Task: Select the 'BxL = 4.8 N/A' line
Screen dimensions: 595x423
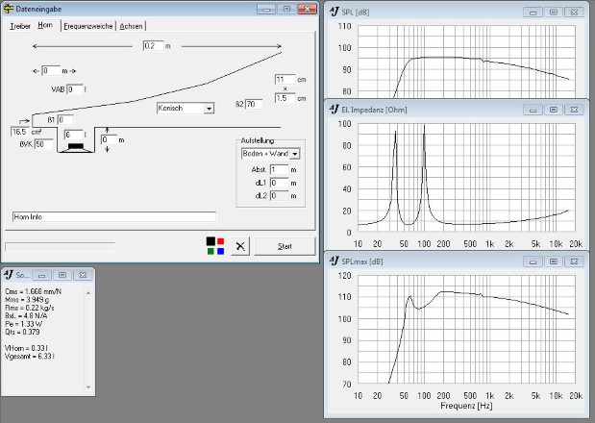Action: click(x=26, y=315)
